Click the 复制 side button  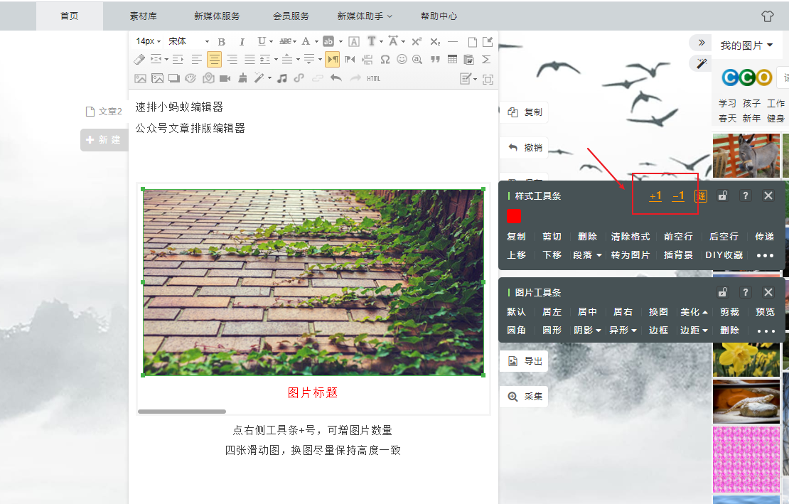coord(524,112)
